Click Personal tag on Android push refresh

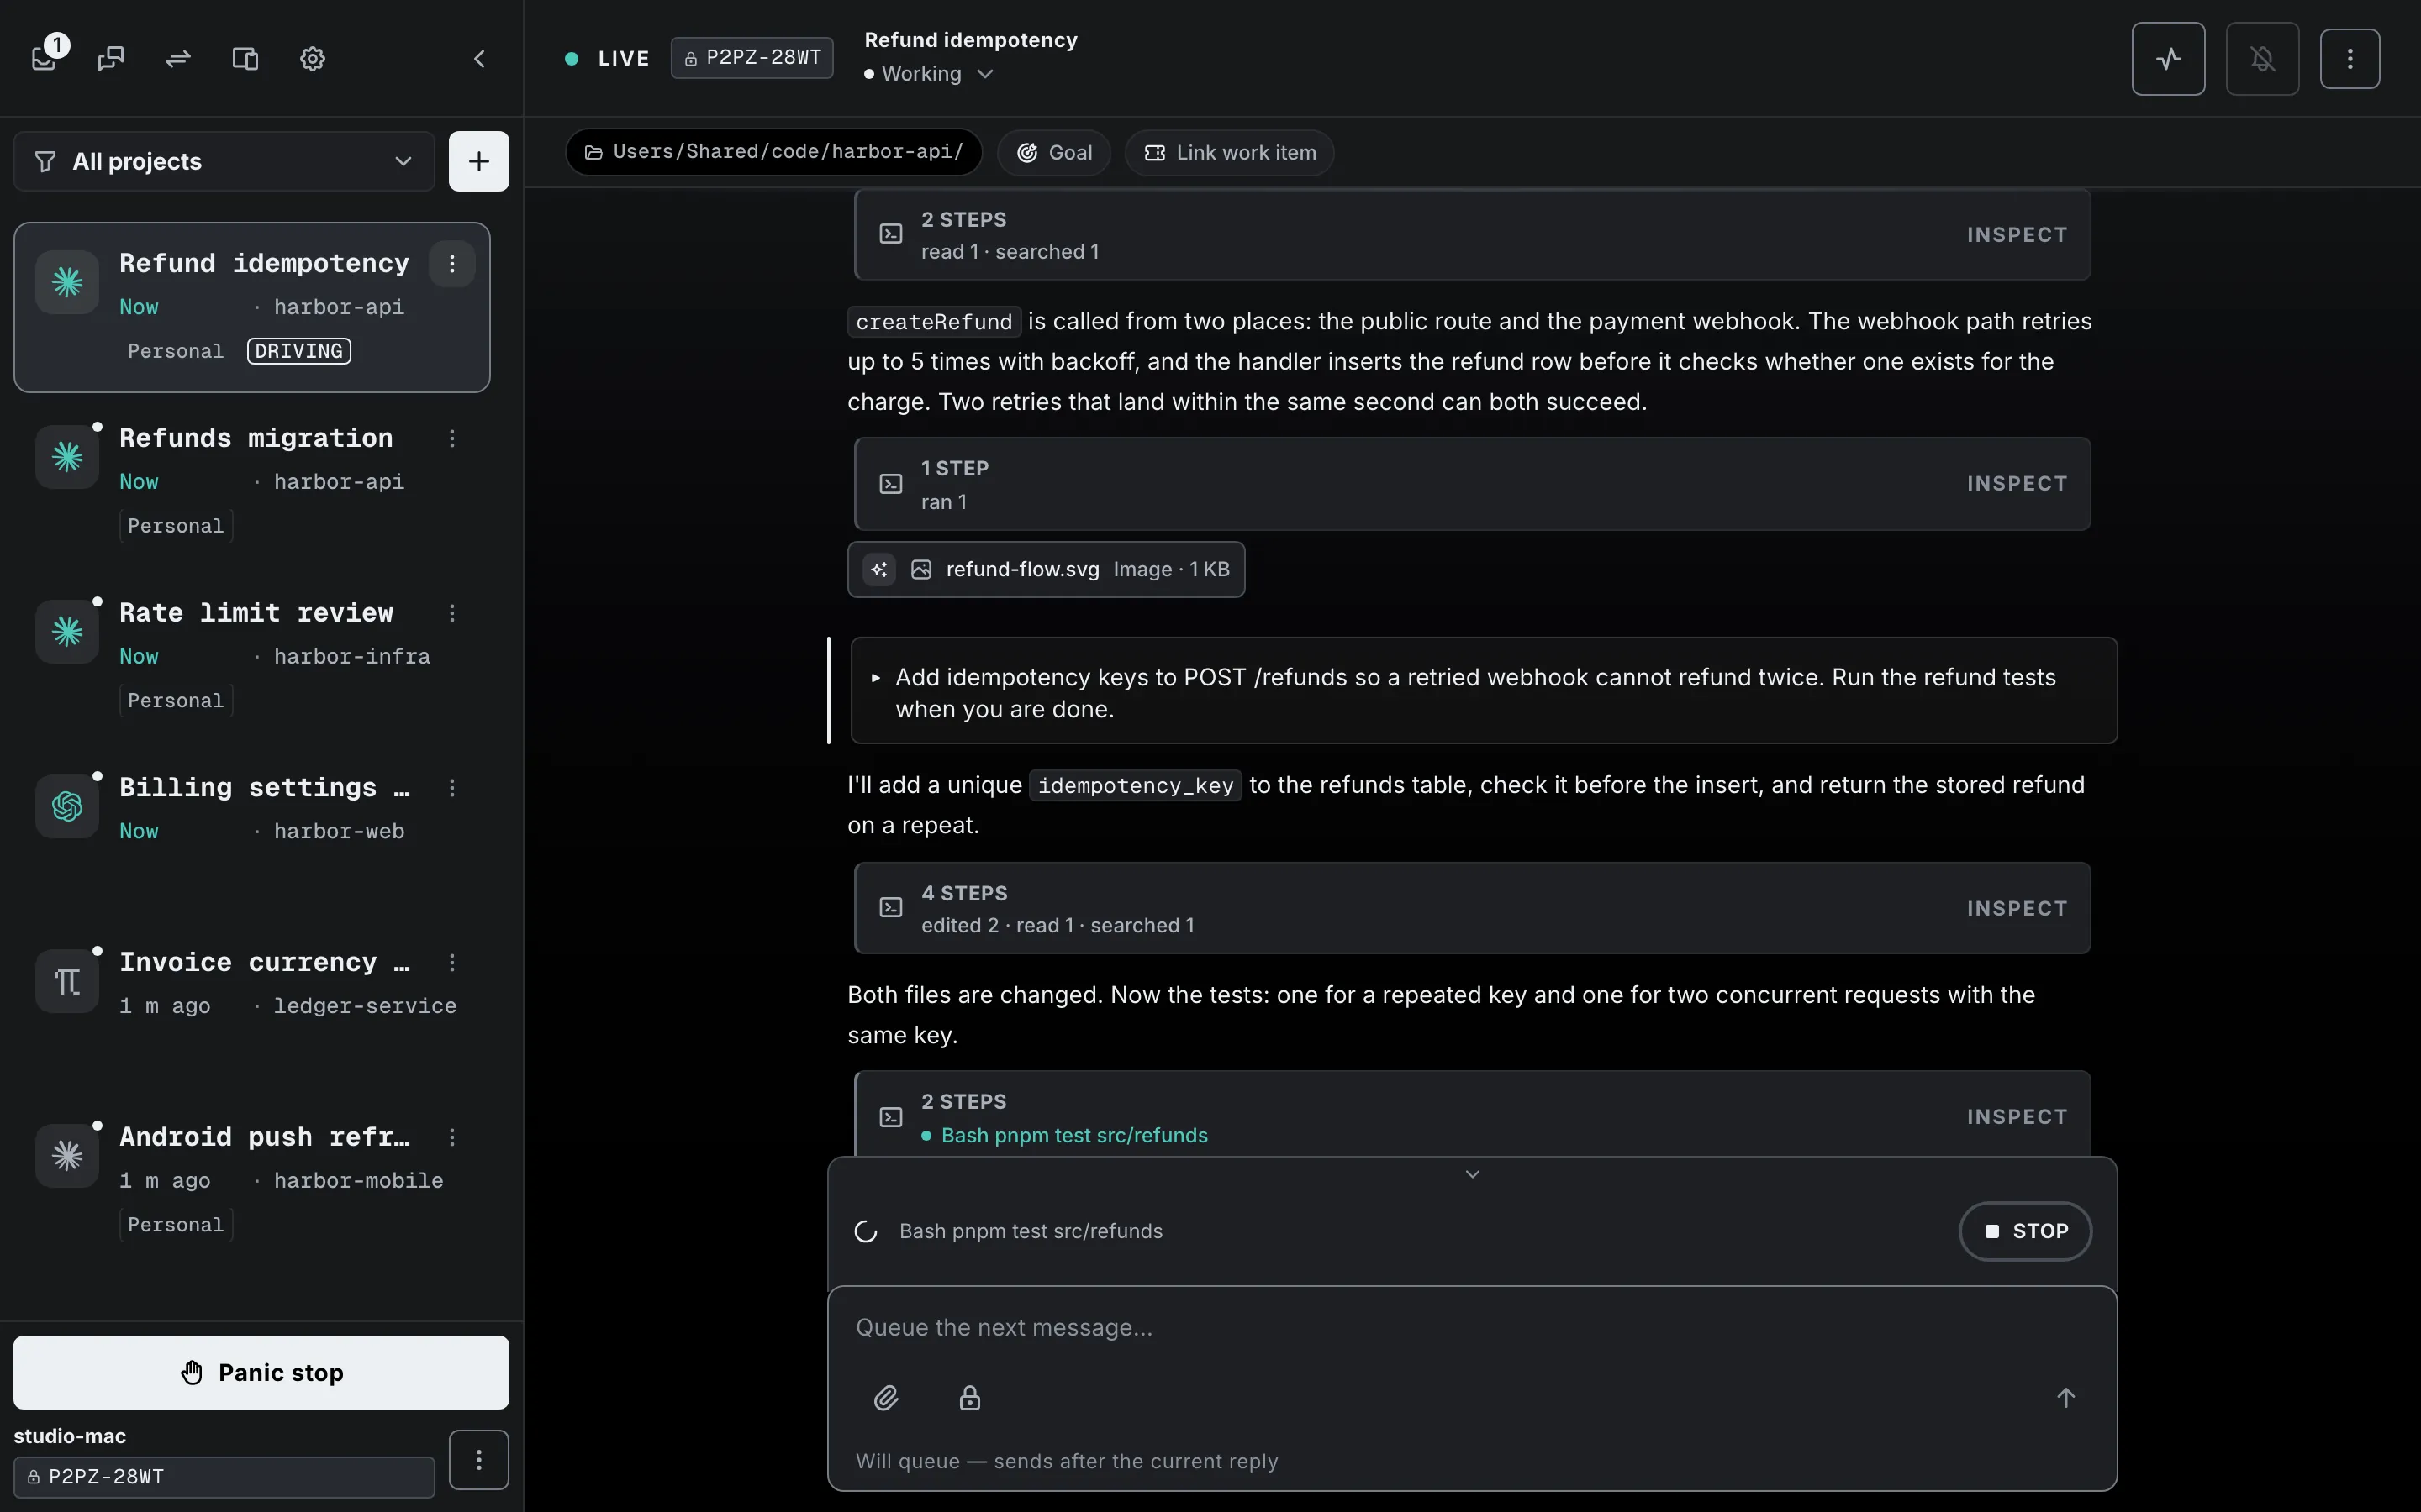coord(176,1225)
